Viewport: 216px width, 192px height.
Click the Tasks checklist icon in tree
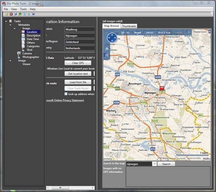(10, 21)
